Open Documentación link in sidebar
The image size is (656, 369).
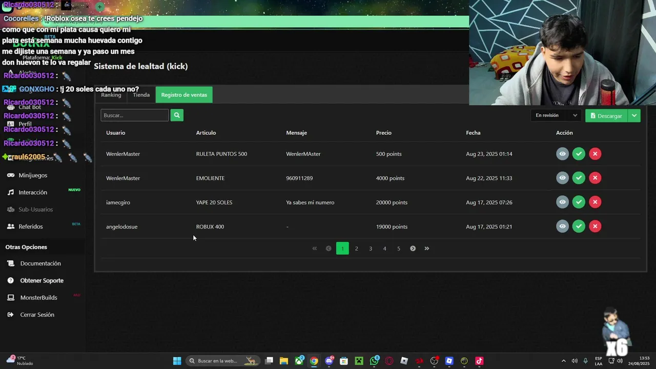(x=40, y=263)
